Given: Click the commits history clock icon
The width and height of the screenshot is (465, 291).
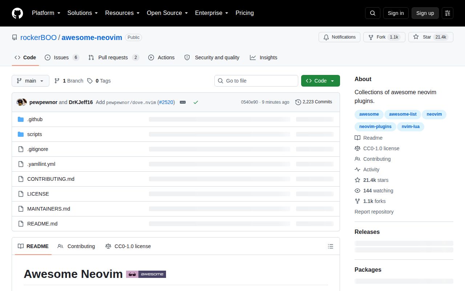Looking at the screenshot, I should pyautogui.click(x=298, y=102).
